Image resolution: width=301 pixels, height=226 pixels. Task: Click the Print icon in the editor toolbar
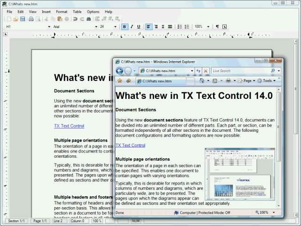coord(31,19)
